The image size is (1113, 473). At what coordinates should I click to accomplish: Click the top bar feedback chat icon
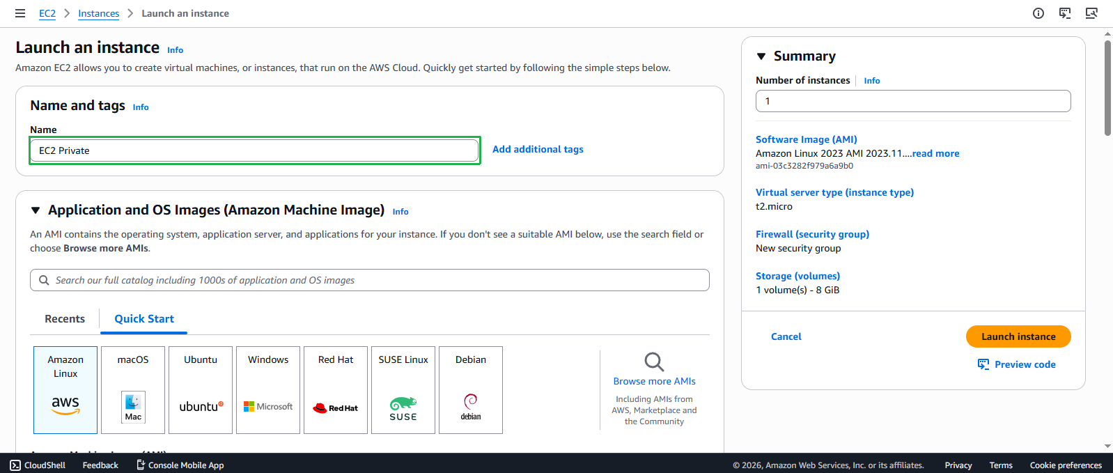1065,13
